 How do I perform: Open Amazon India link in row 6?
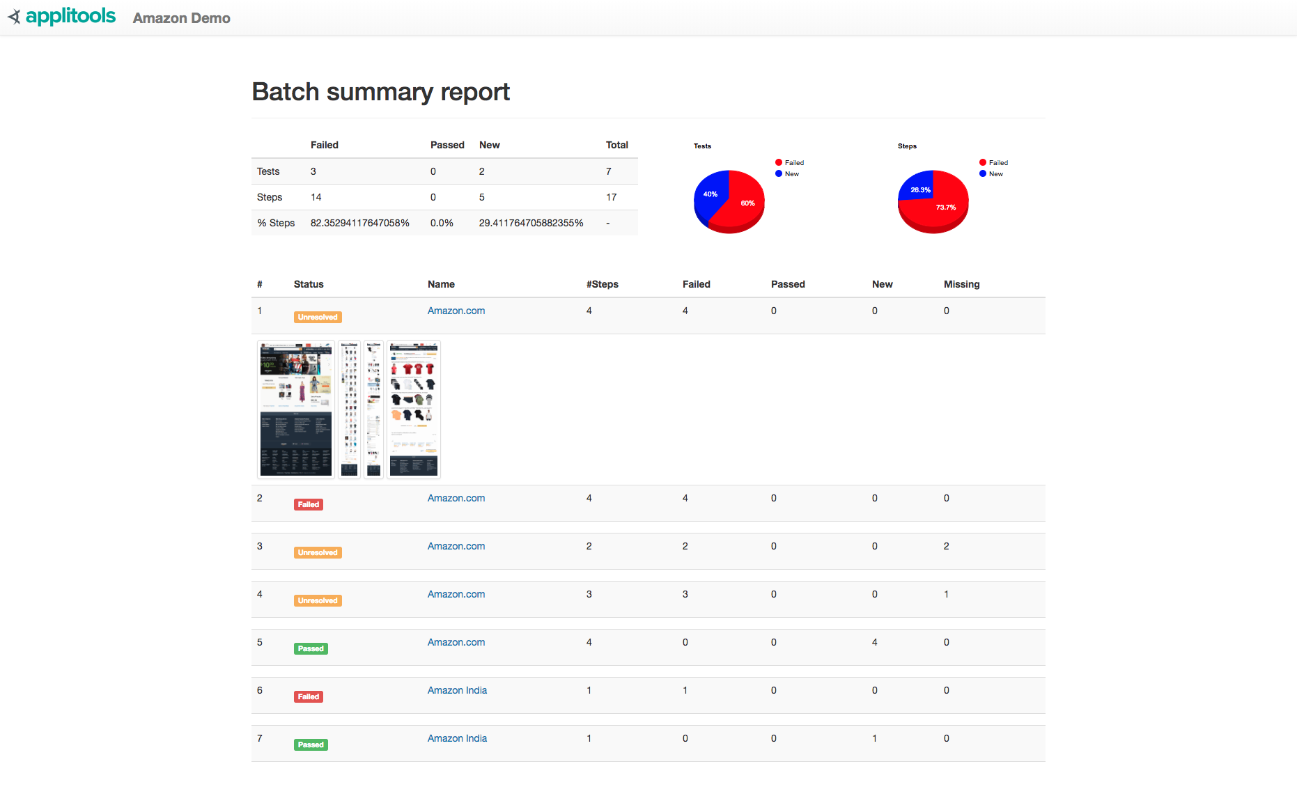click(457, 690)
